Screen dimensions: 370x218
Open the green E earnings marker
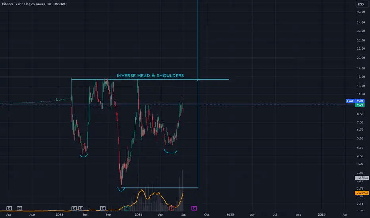(127, 208)
